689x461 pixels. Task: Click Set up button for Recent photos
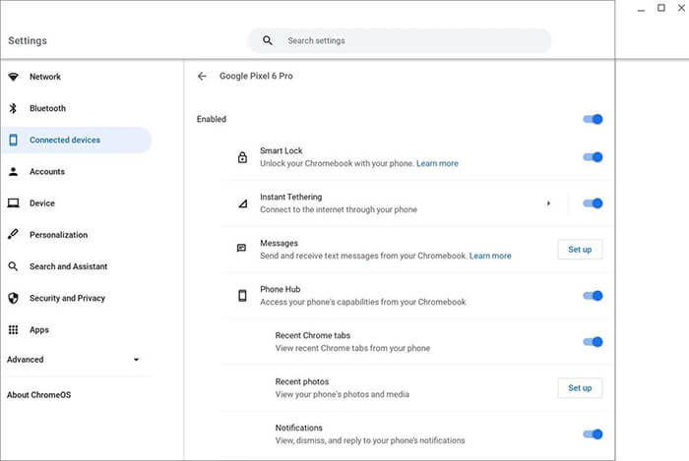[x=580, y=388]
